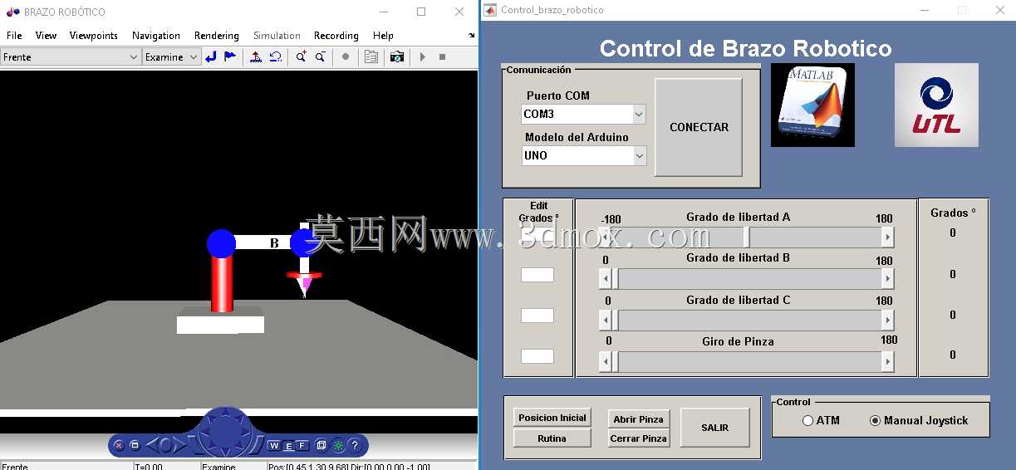Image resolution: width=1016 pixels, height=470 pixels.
Task: Click the Cerrar Pinza button
Action: [638, 438]
